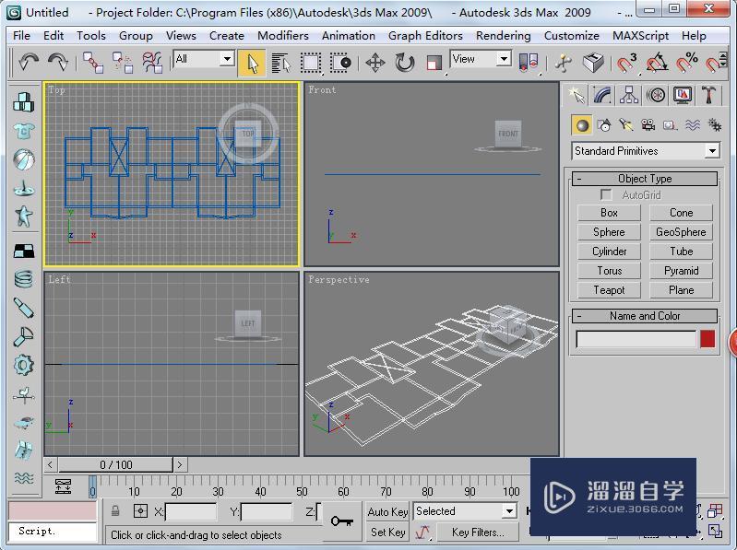This screenshot has width=737, height=550.
Task: Step time slider forward arrow
Action: click(180, 464)
